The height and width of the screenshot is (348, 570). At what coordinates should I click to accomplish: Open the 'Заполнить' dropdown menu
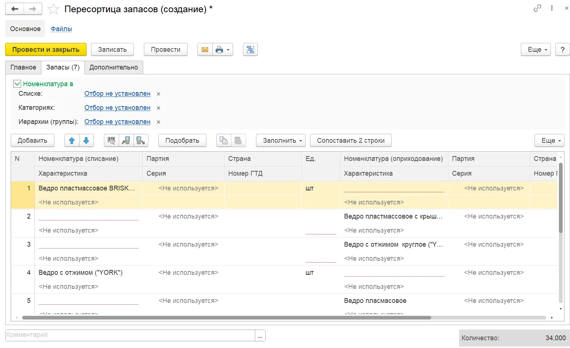[281, 141]
